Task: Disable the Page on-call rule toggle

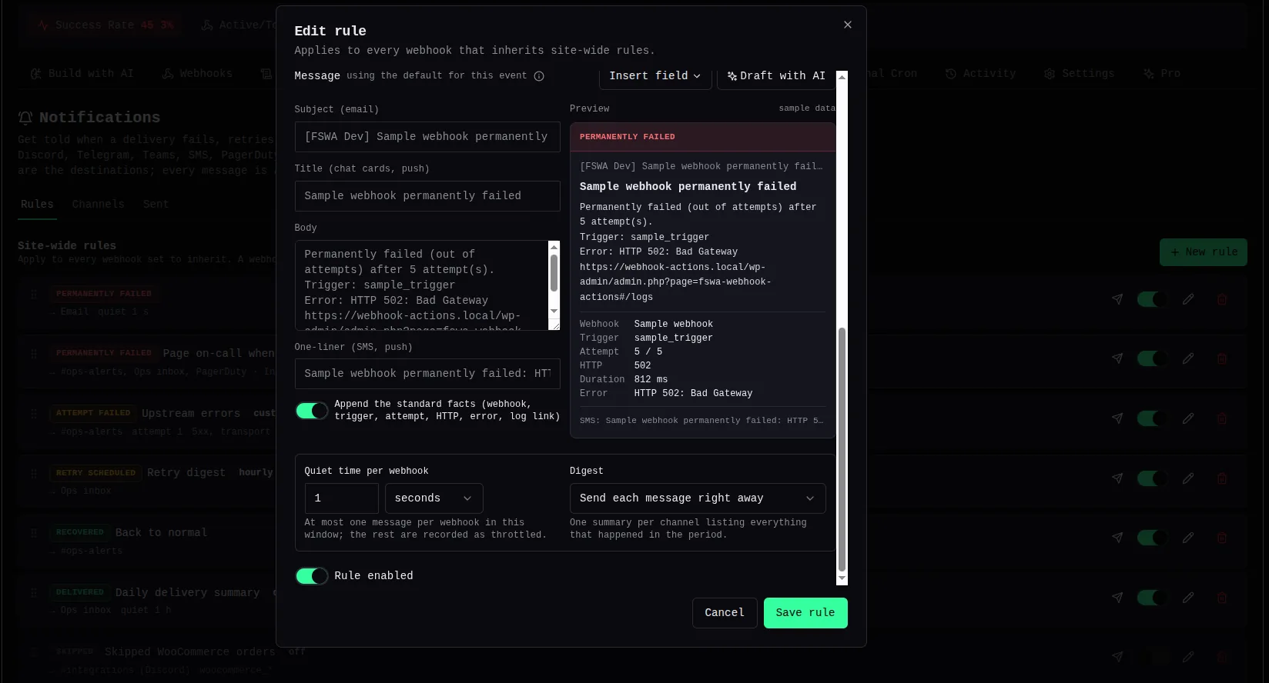Action: tap(1152, 358)
